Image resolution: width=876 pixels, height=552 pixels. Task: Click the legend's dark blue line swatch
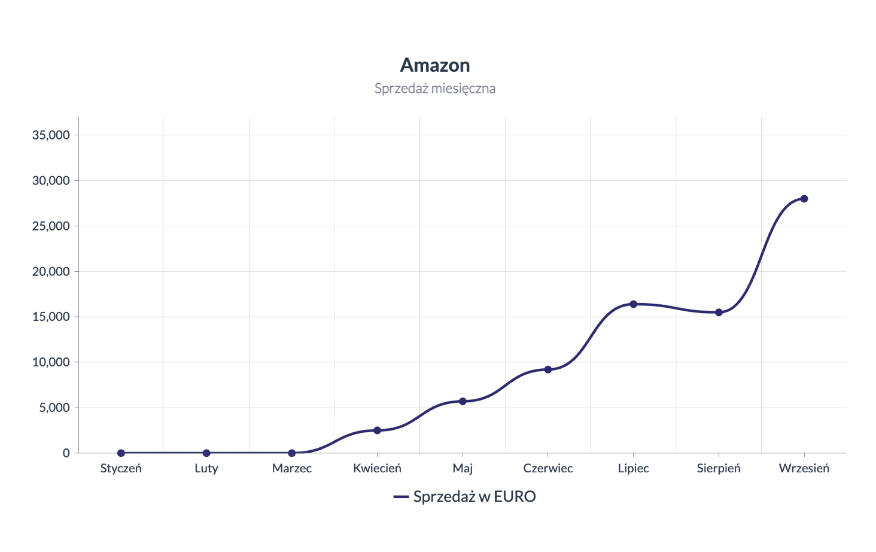pyautogui.click(x=401, y=497)
